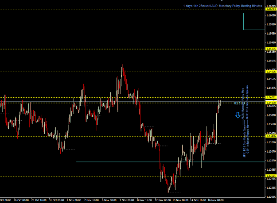Click the 26 Oct 08:00 time label
The image size is (277, 203).
coord(21,200)
